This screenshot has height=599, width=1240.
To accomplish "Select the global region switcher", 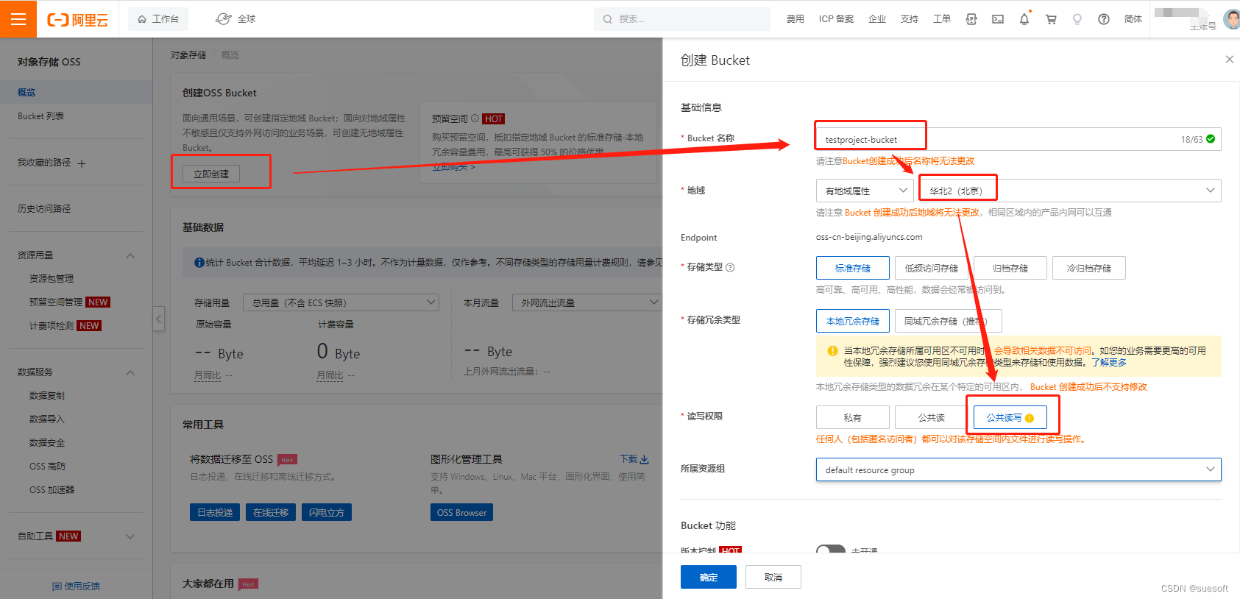I will pos(235,19).
